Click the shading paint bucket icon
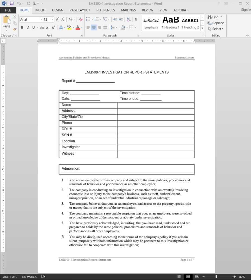 123,27
